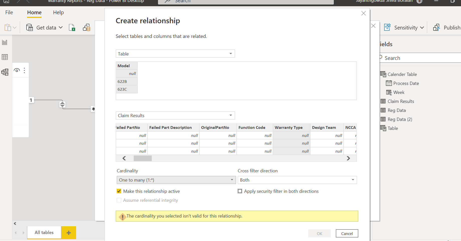461x241 pixels.
Task: Open the Help ribbon tab
Action: click(x=58, y=12)
